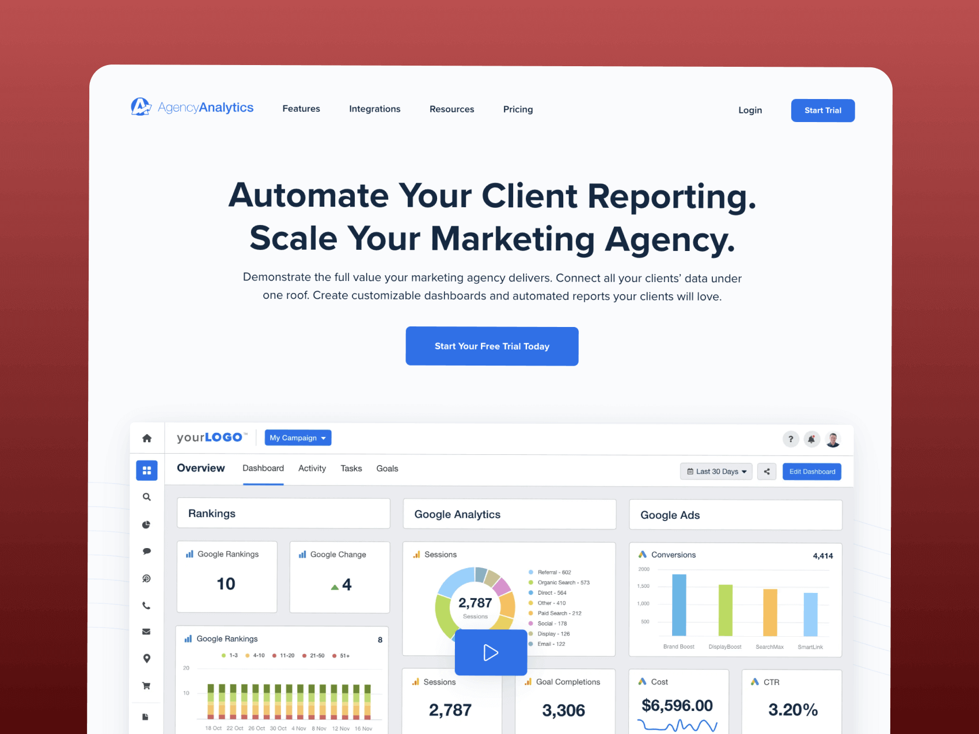The image size is (979, 734).
Task: Click the share icon button
Action: coord(766,471)
